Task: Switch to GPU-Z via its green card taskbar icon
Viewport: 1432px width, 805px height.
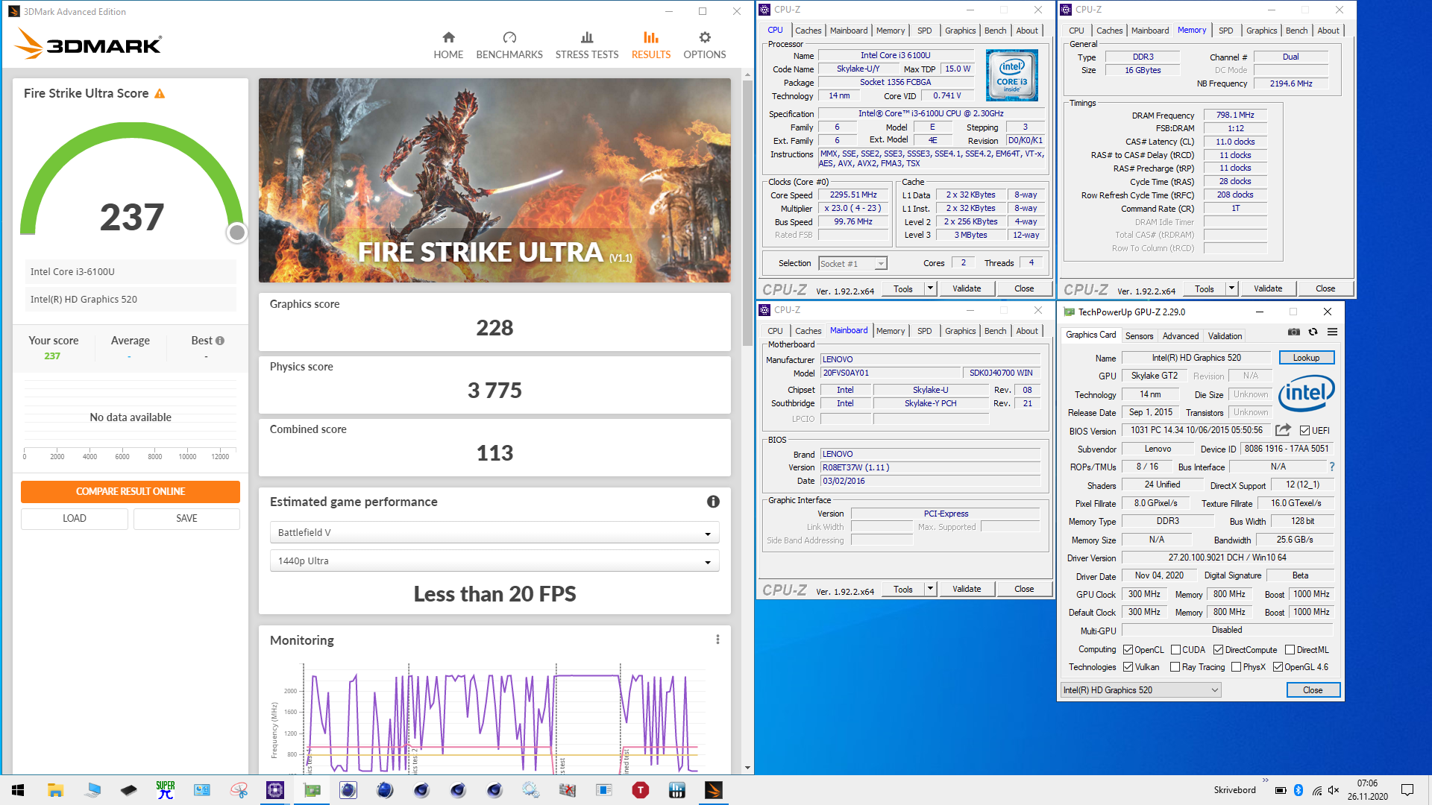Action: point(312,790)
